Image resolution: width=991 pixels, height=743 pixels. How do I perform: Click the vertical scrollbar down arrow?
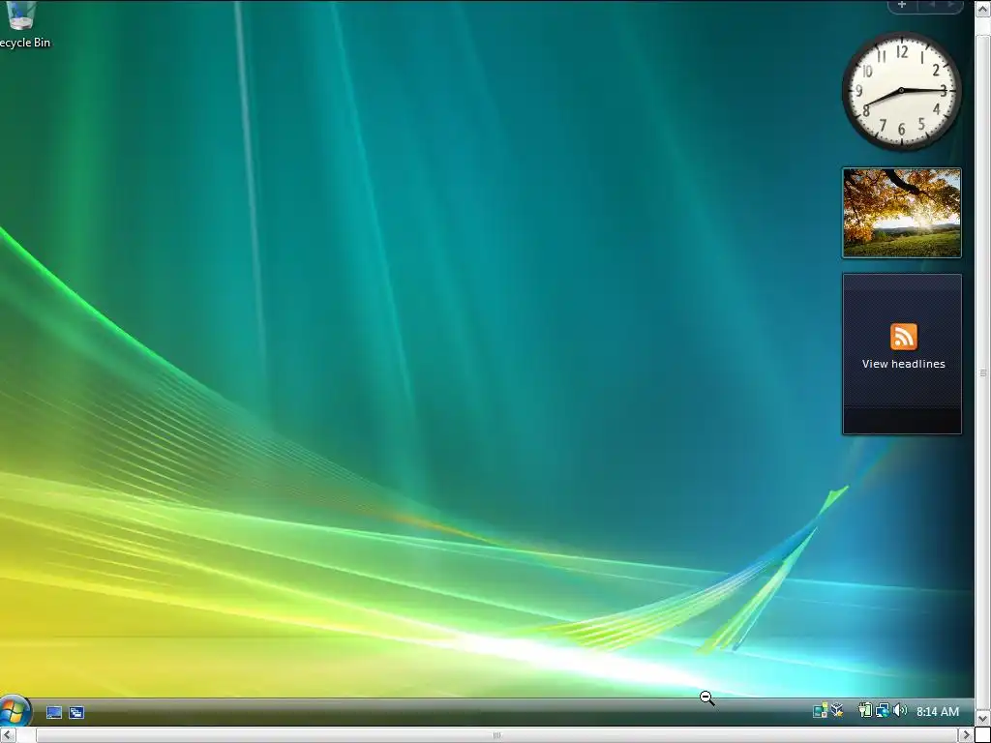point(983,719)
